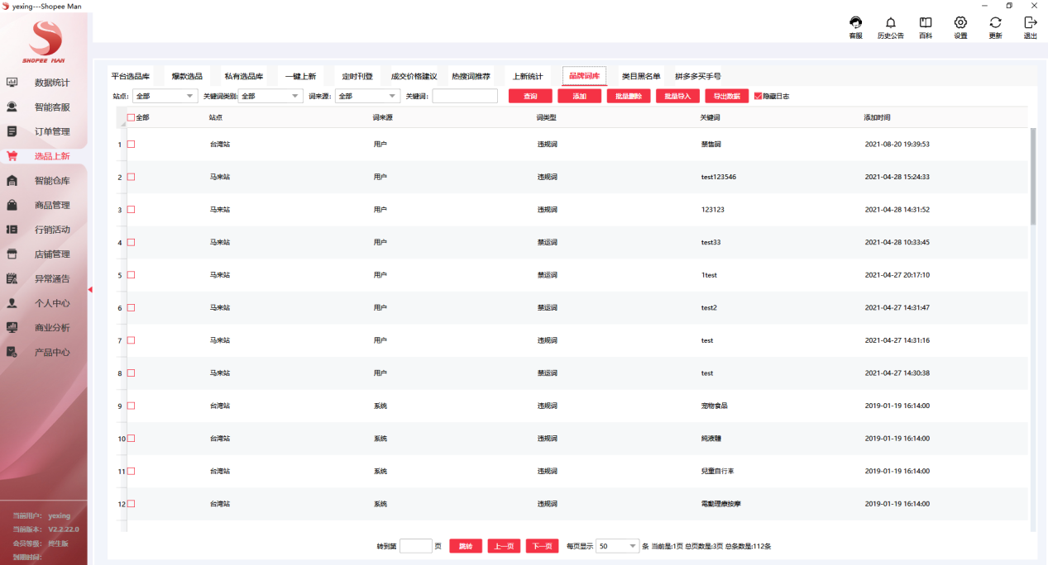Open 设置 gear icon in toolbar
Image resolution: width=1048 pixels, height=565 pixels.
click(x=960, y=23)
